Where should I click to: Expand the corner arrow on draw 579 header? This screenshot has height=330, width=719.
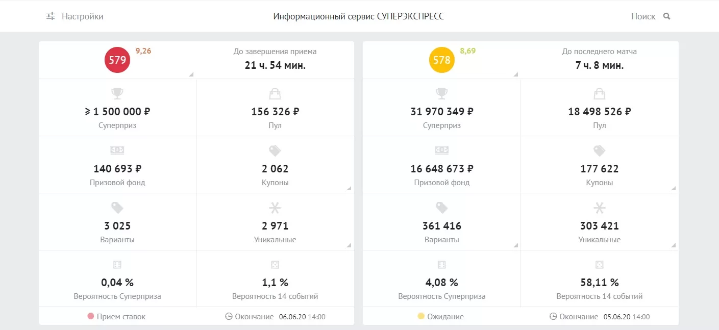(191, 74)
